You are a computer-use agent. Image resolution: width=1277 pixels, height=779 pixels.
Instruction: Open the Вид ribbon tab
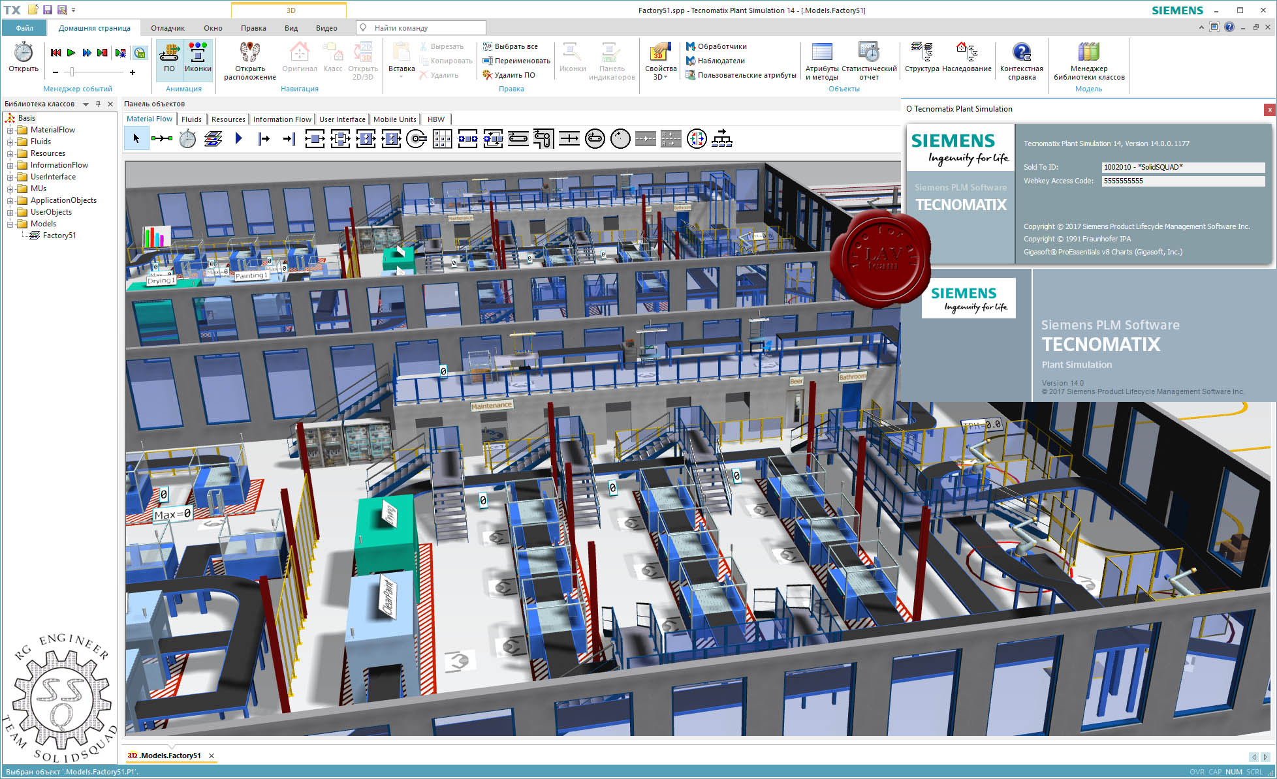291,28
